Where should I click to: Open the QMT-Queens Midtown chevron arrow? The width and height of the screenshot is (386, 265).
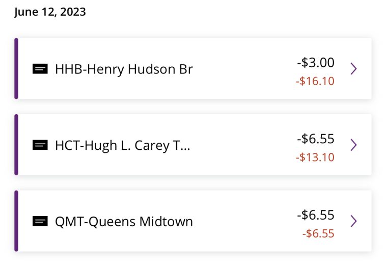coord(354,221)
